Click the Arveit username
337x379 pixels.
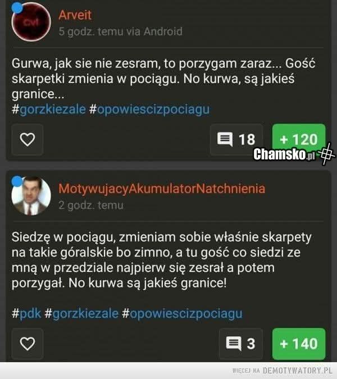click(x=75, y=15)
